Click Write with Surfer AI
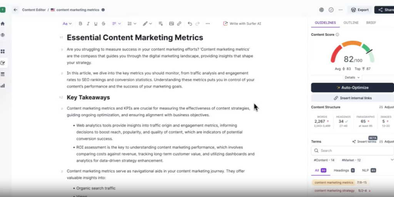 pyautogui.click(x=242, y=23)
